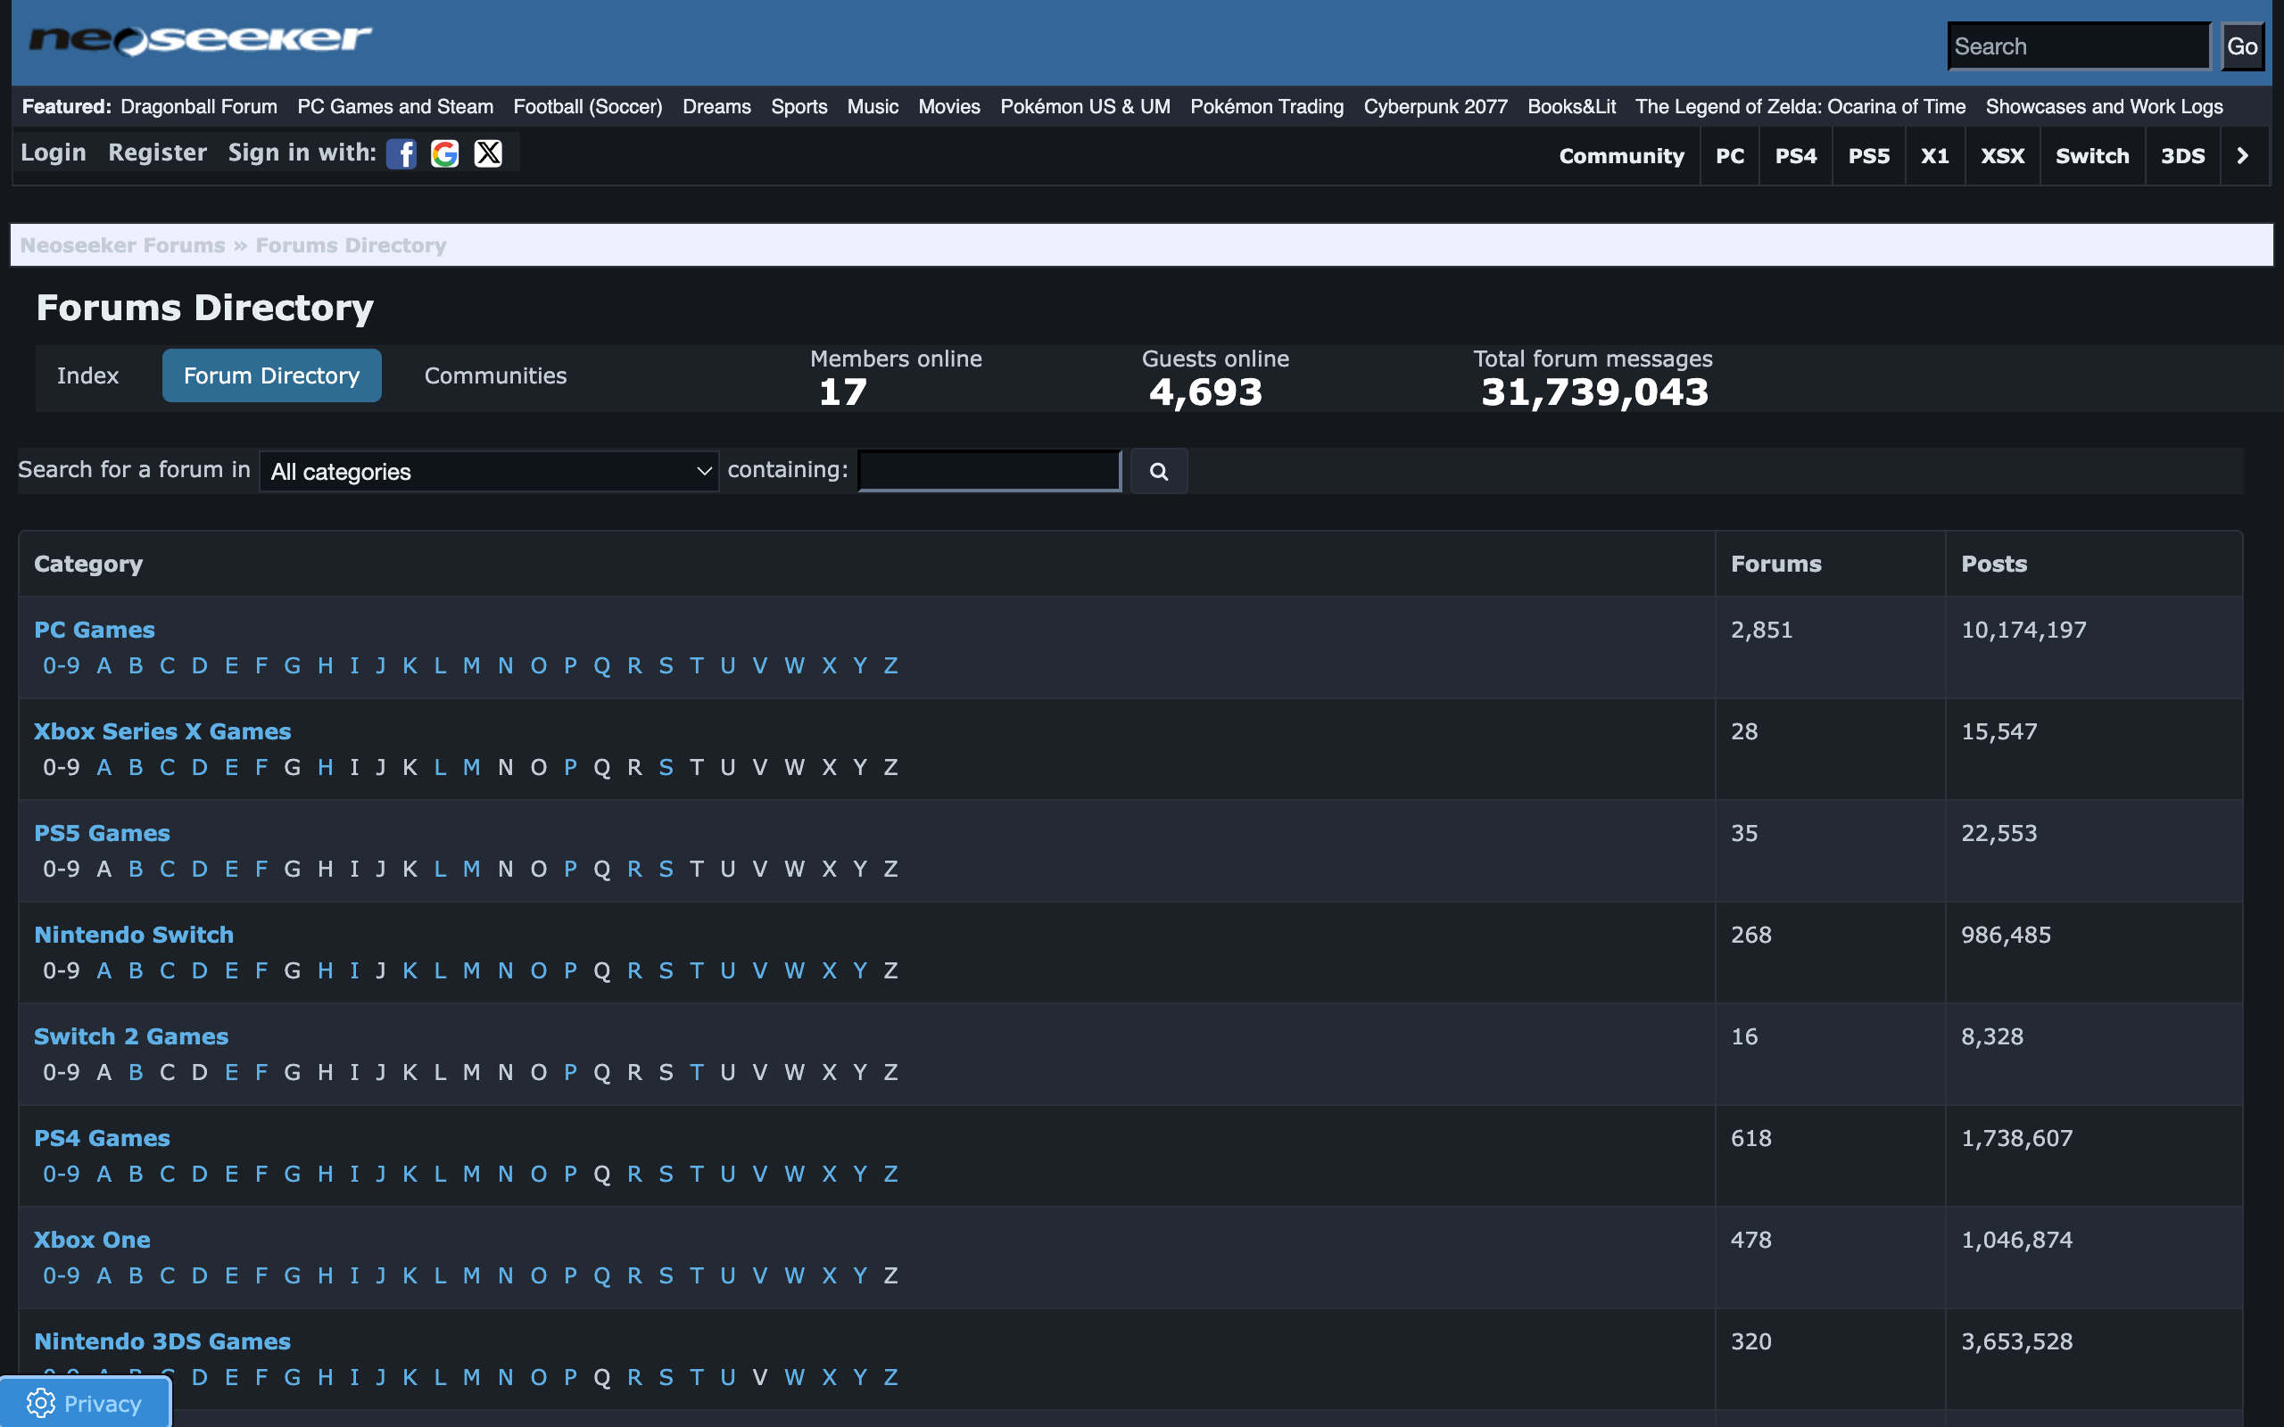Viewport: 2284px width, 1427px height.
Task: Open Xbox Series X Games letter S
Action: click(666, 767)
